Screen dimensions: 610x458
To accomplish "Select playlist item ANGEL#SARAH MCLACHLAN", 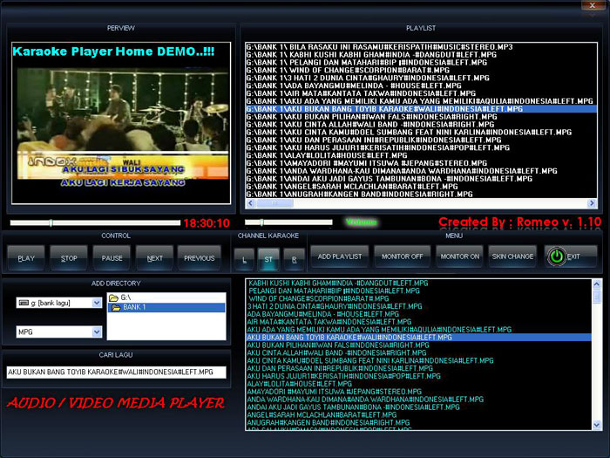I will [421, 187].
